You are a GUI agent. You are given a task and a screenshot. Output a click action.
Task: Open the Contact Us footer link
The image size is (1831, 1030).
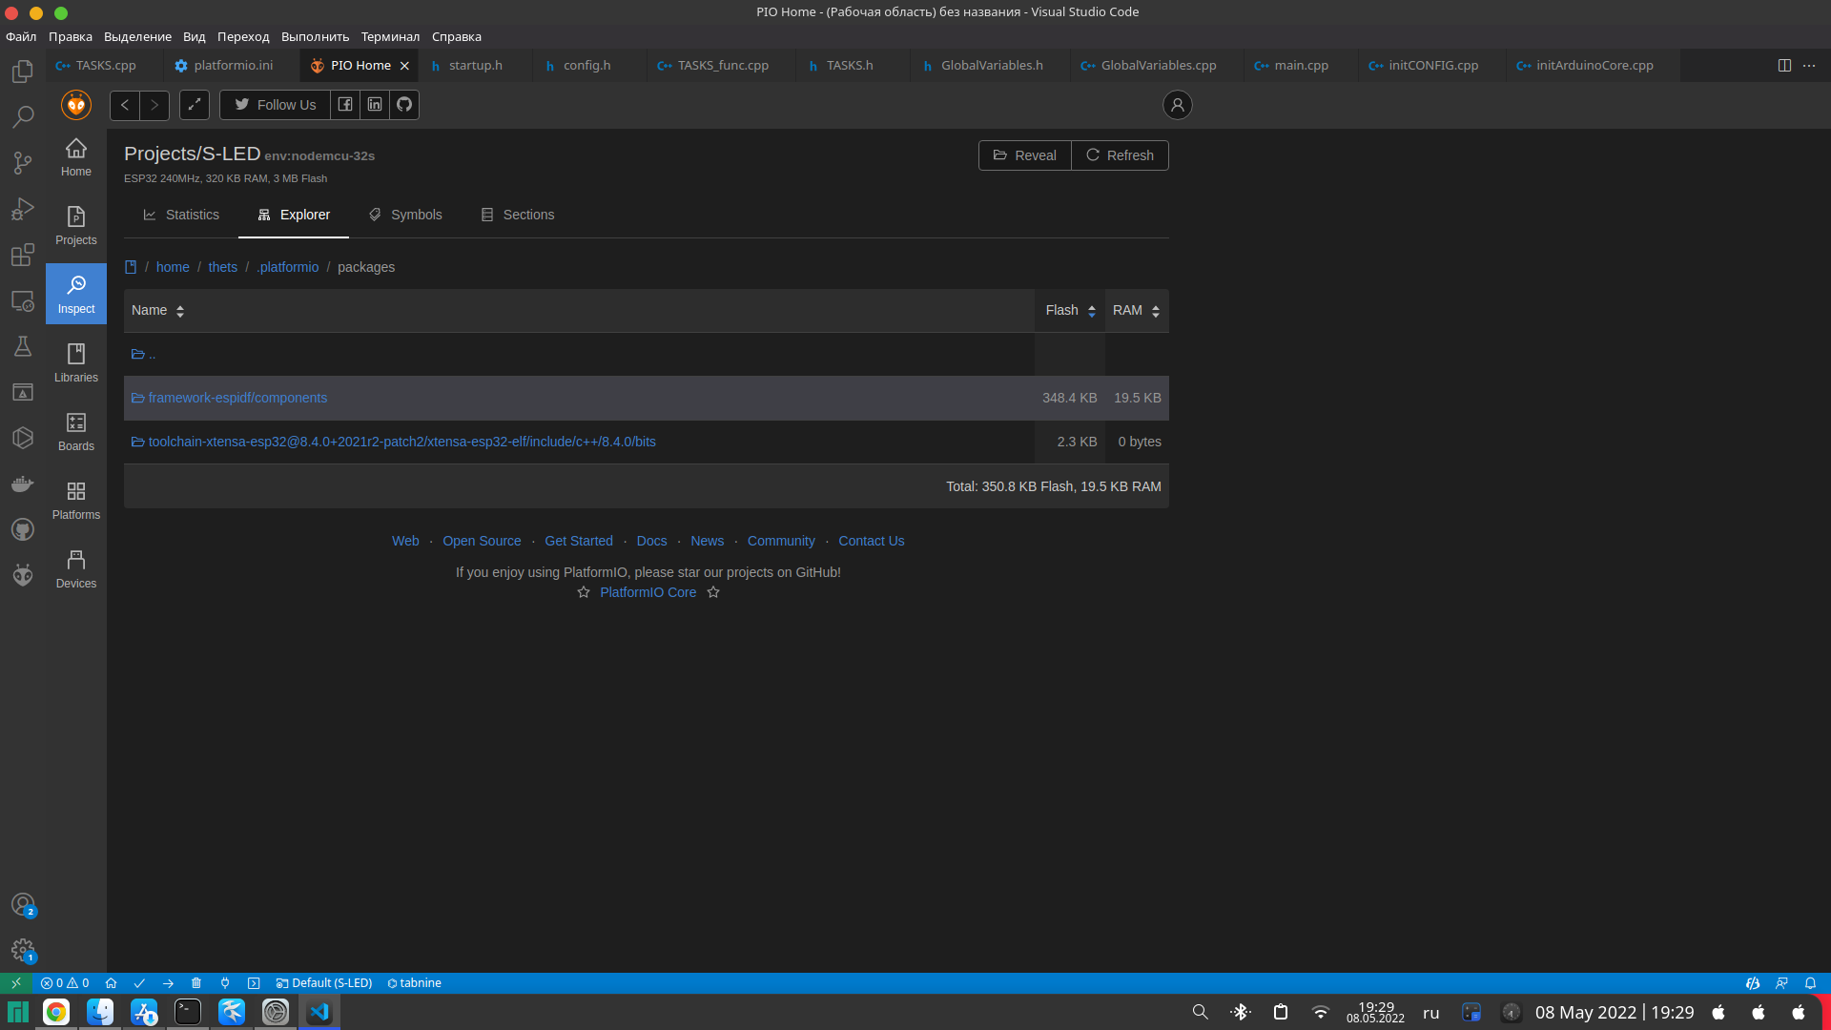coord(872,541)
